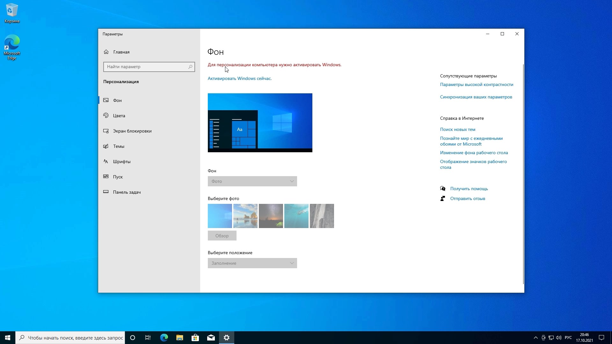Click the Темы brush icon in sidebar
This screenshot has height=344, width=612.
click(106, 146)
